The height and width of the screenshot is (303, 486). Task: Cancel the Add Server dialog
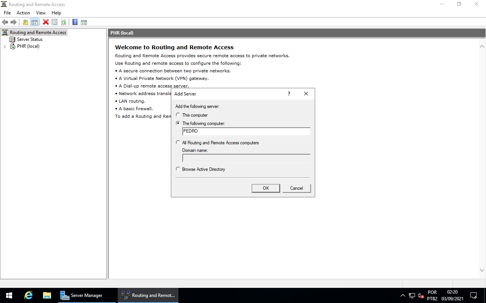pyautogui.click(x=297, y=188)
